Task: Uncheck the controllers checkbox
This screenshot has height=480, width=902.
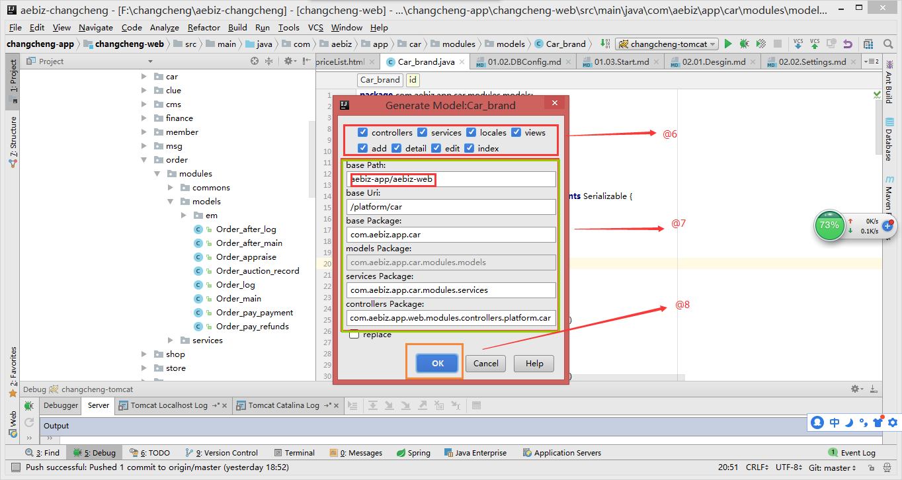Action: 362,132
